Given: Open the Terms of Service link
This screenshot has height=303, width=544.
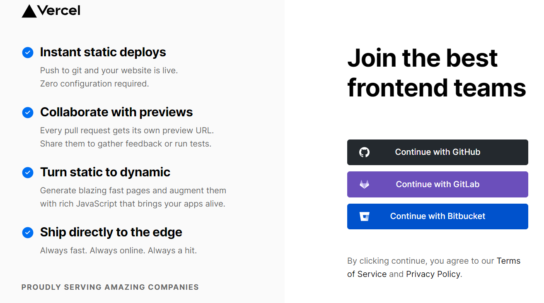Looking at the screenshot, I should click(508, 261).
